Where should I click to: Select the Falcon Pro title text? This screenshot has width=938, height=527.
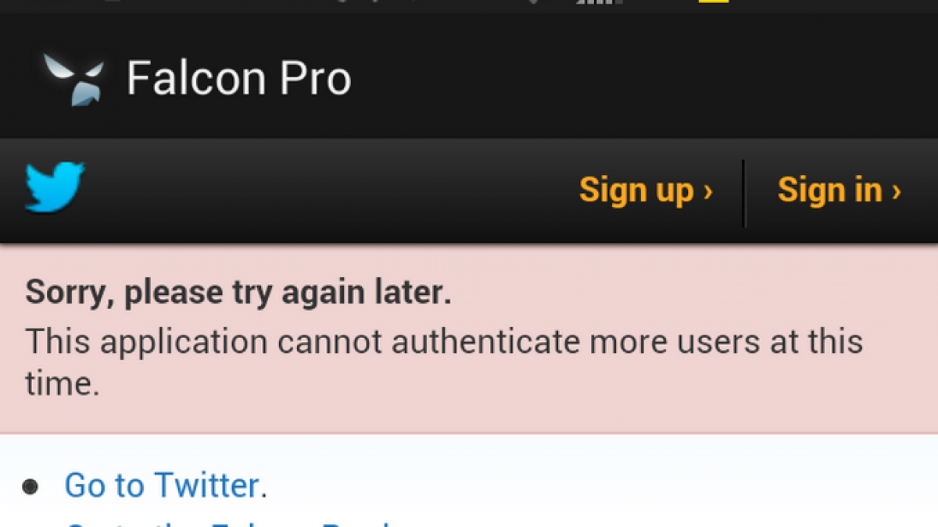pos(239,78)
